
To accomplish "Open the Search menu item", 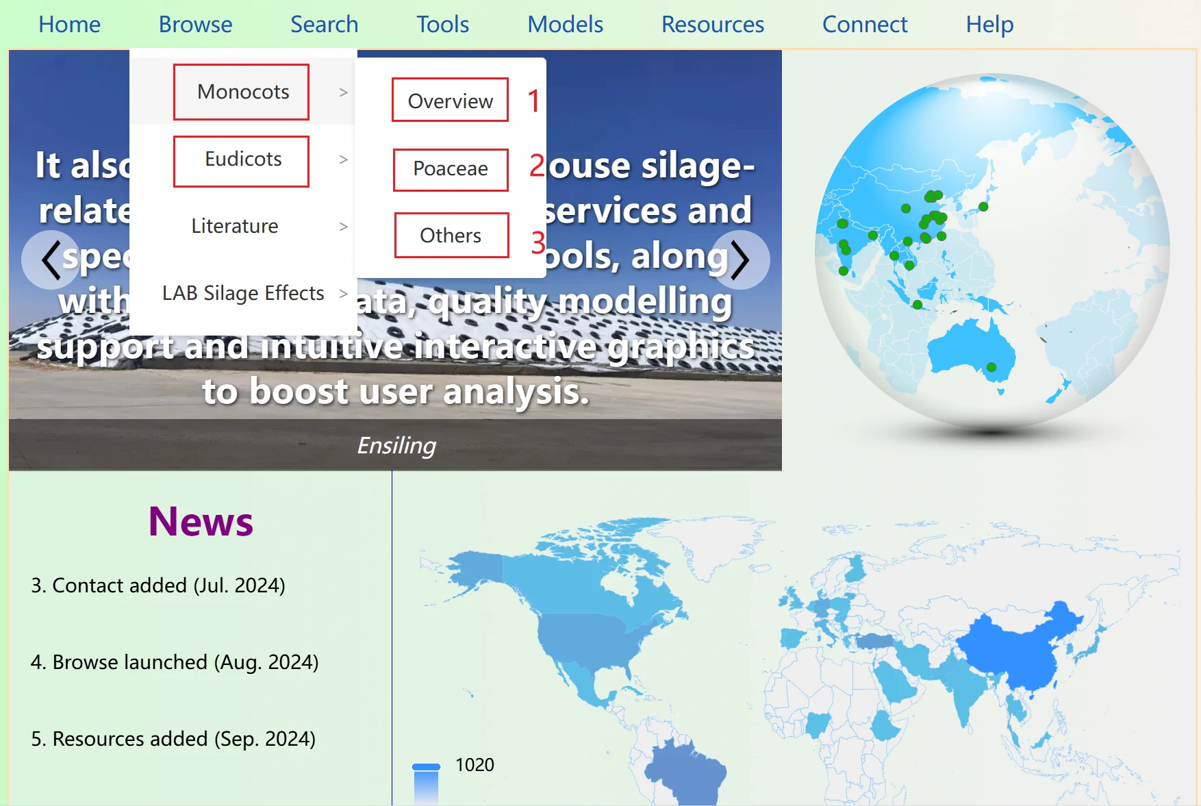I will click(324, 24).
